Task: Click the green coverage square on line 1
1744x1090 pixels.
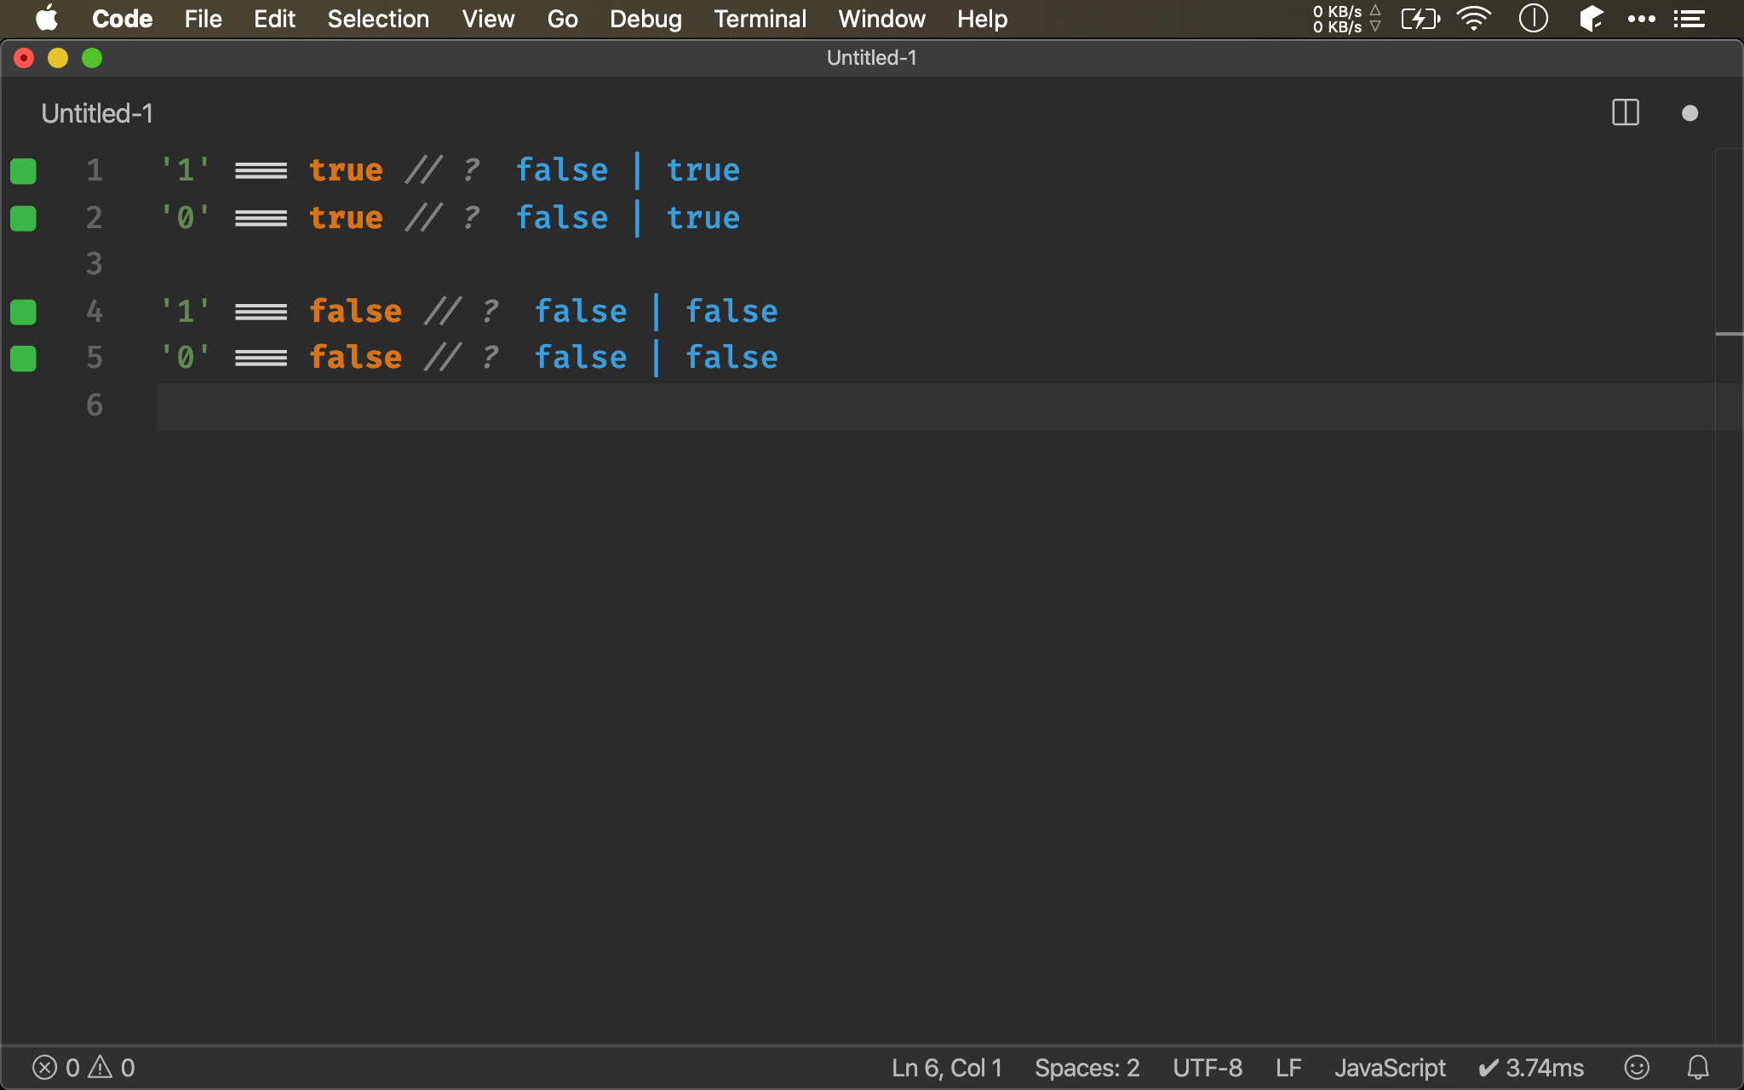Action: [23, 171]
